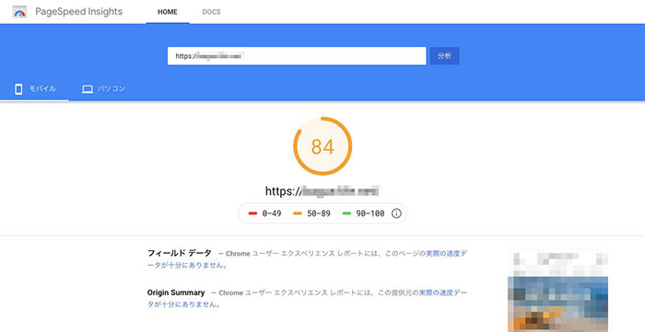
Task: Click the score 84 gauge
Action: (322, 146)
